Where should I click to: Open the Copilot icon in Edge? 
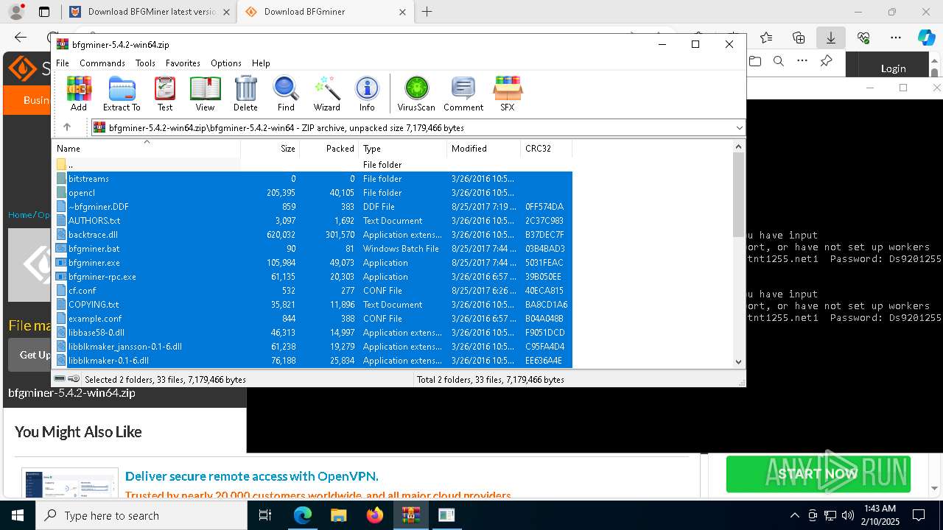926,38
